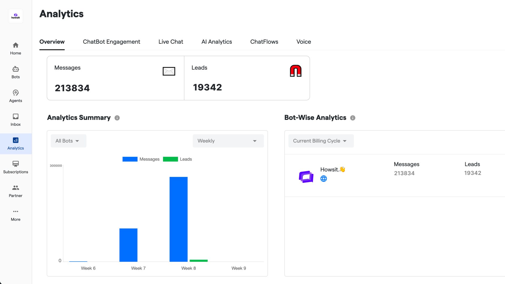
Task: Click the 300000 y-axis label
Action: (56, 166)
